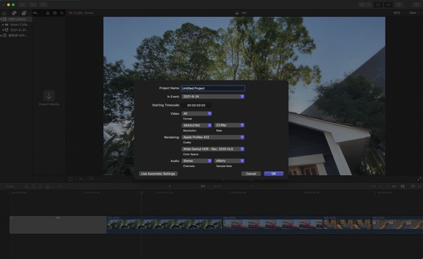Viewport: 423px width, 259px height.
Task: Select the 2021-6-24 event row
Action: [x=16, y=30]
